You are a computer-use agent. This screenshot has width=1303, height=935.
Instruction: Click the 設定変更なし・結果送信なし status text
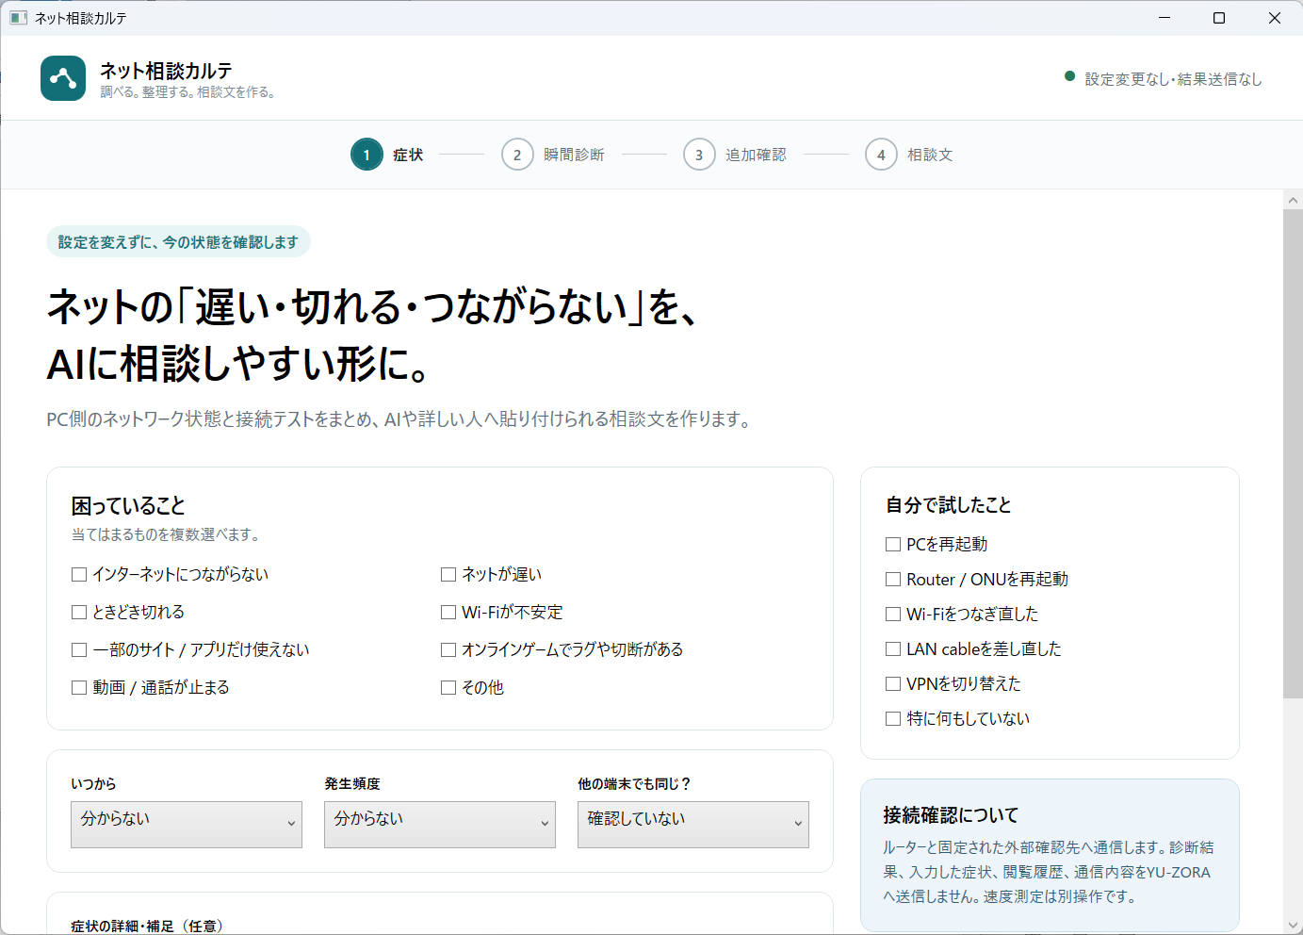pyautogui.click(x=1173, y=79)
